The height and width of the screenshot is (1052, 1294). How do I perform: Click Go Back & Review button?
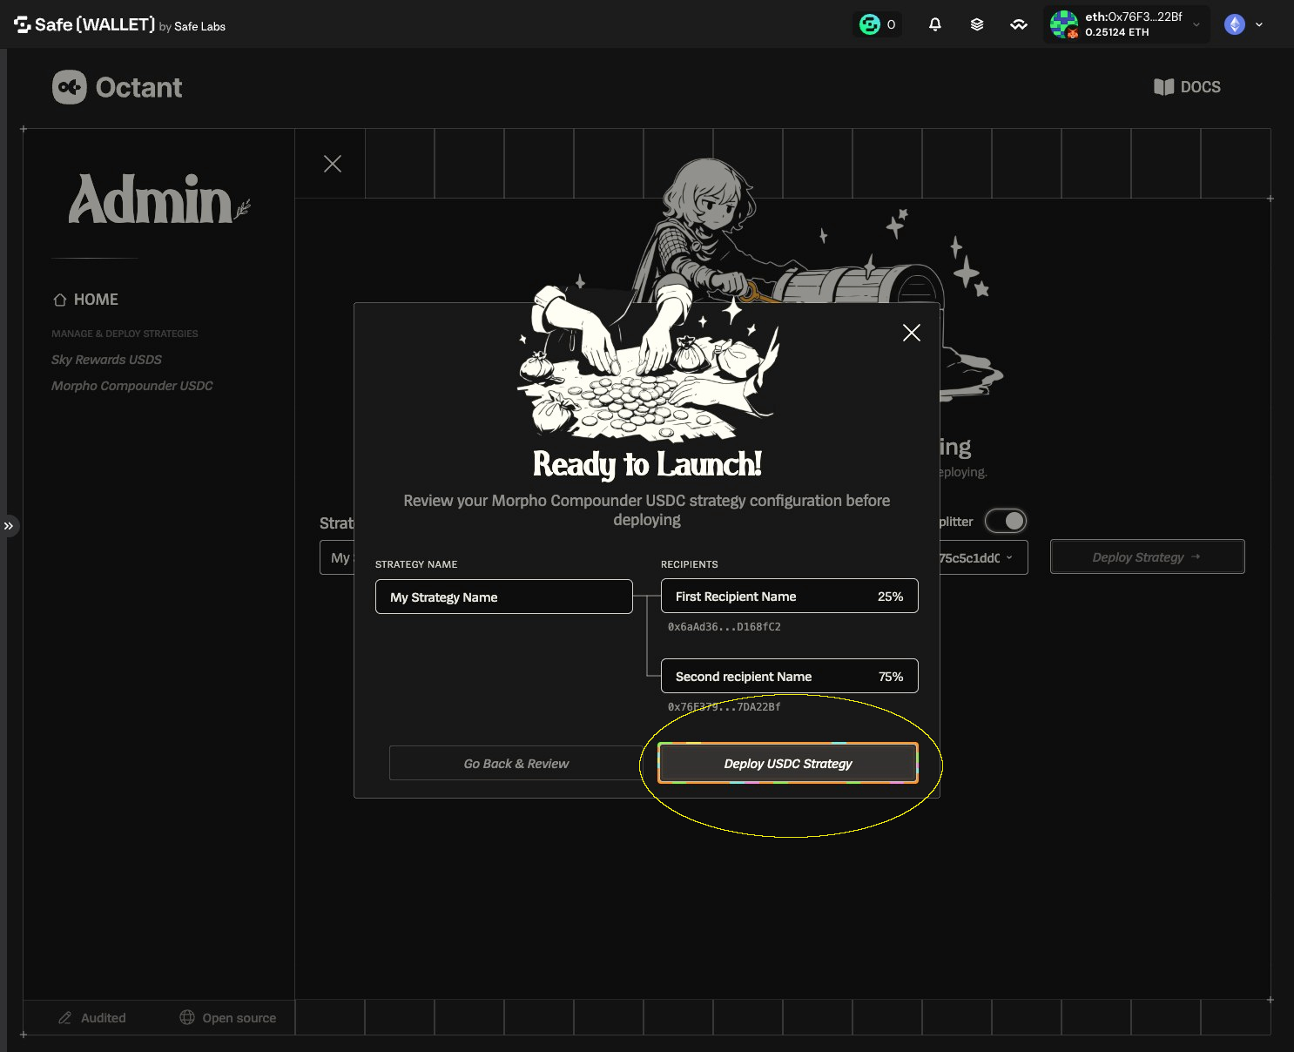(516, 764)
